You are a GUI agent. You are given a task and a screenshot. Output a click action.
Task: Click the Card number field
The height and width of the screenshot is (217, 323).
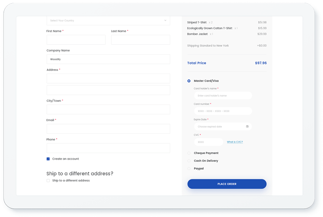[223, 111]
